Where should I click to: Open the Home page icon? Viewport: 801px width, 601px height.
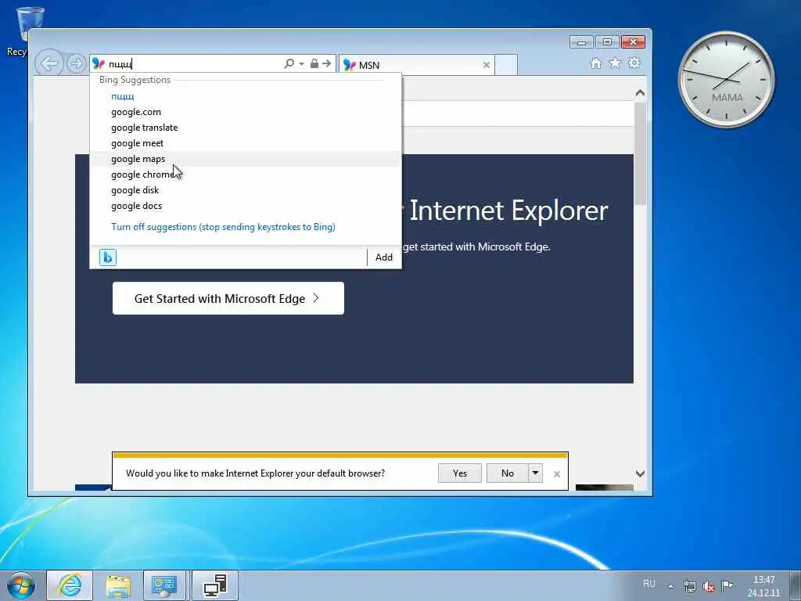(x=595, y=63)
